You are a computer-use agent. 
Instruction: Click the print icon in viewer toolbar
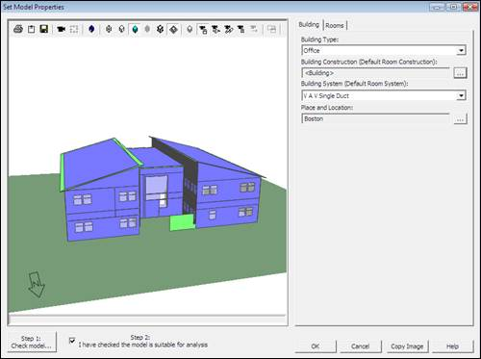pos(18,29)
